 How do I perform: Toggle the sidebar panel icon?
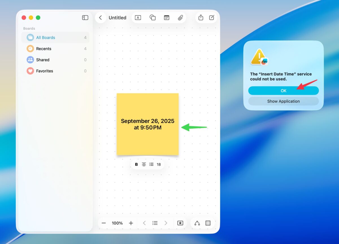tap(85, 17)
